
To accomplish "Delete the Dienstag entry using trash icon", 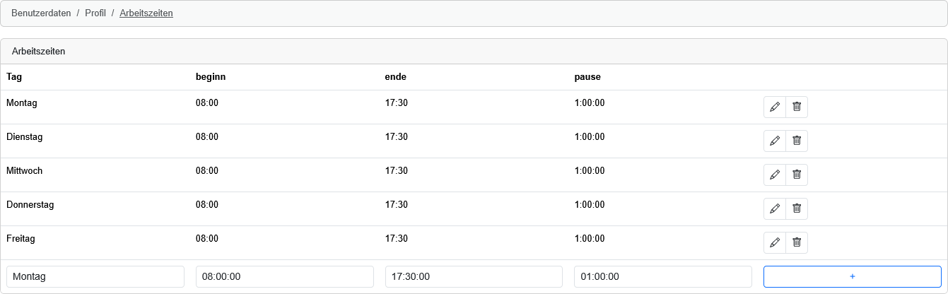I will click(797, 141).
